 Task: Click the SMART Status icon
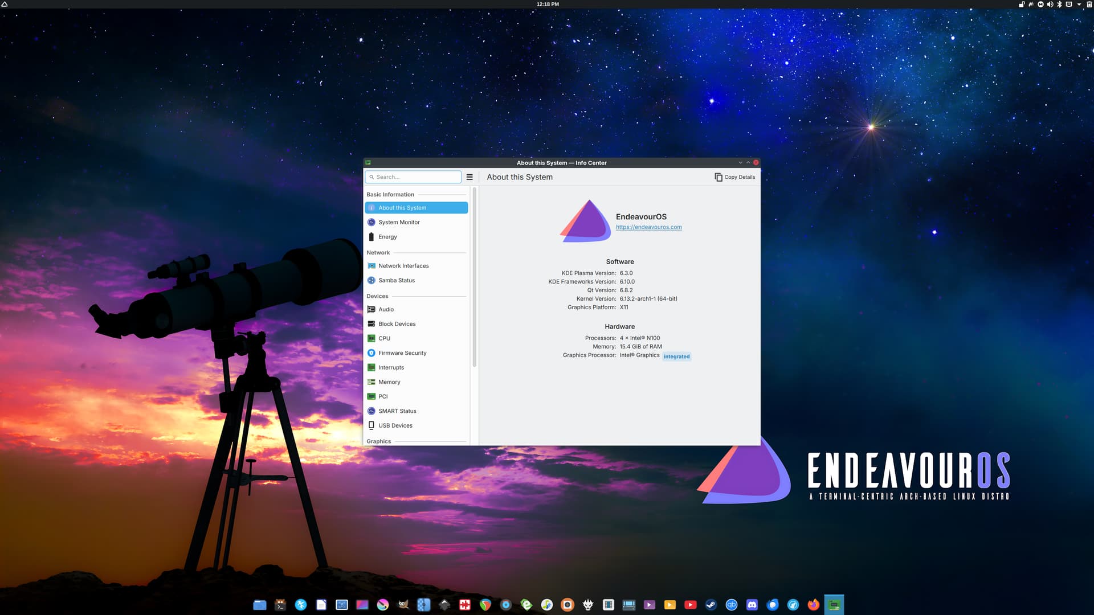(x=372, y=411)
